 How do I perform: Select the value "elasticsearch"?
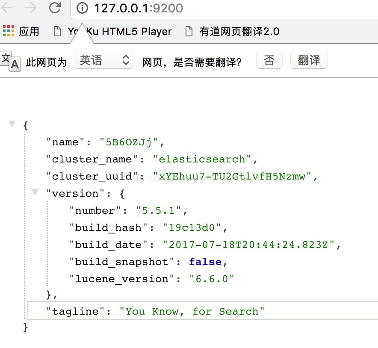[202, 159]
